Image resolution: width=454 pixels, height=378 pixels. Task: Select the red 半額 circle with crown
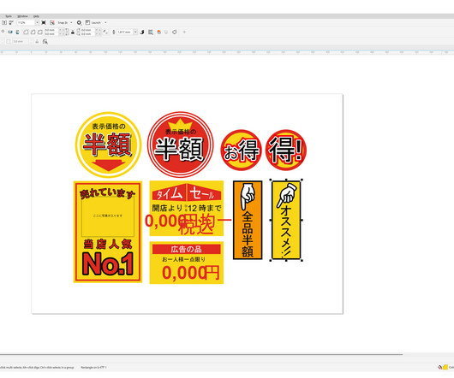pyautogui.click(x=181, y=145)
